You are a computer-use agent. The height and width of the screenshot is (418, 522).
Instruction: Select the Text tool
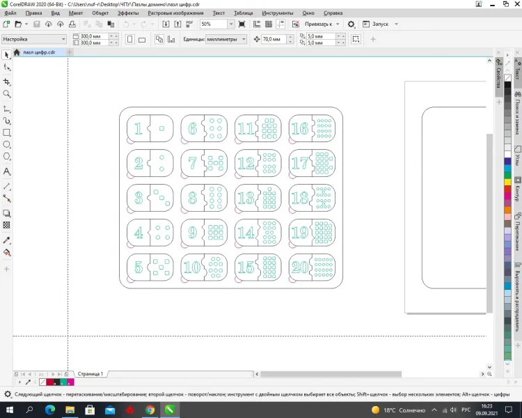tap(7, 171)
